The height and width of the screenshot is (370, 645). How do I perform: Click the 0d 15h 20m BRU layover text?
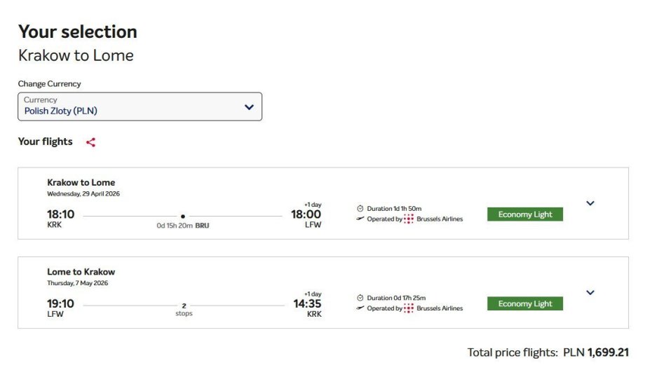(183, 226)
